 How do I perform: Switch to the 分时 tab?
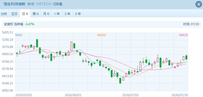pos(4,13)
